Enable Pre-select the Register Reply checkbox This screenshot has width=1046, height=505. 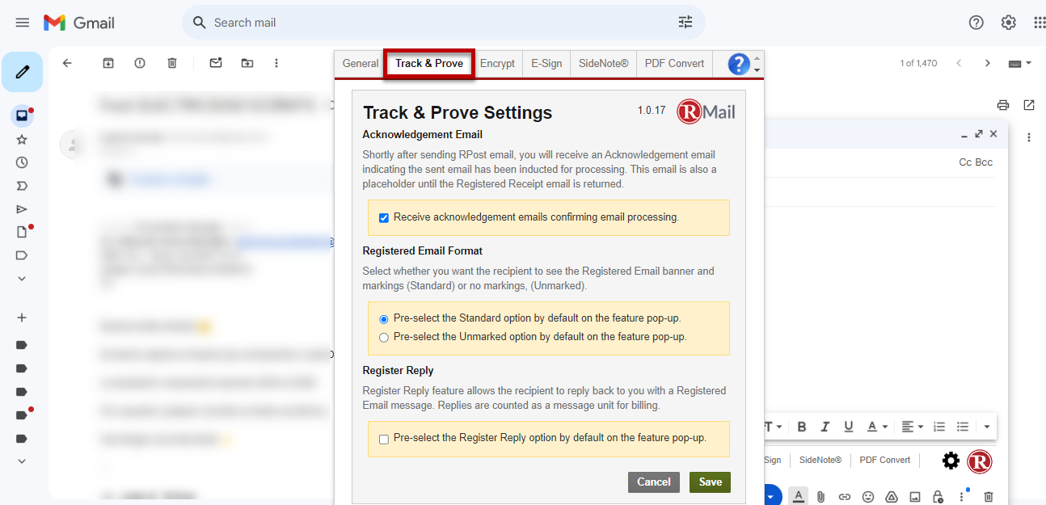point(384,439)
